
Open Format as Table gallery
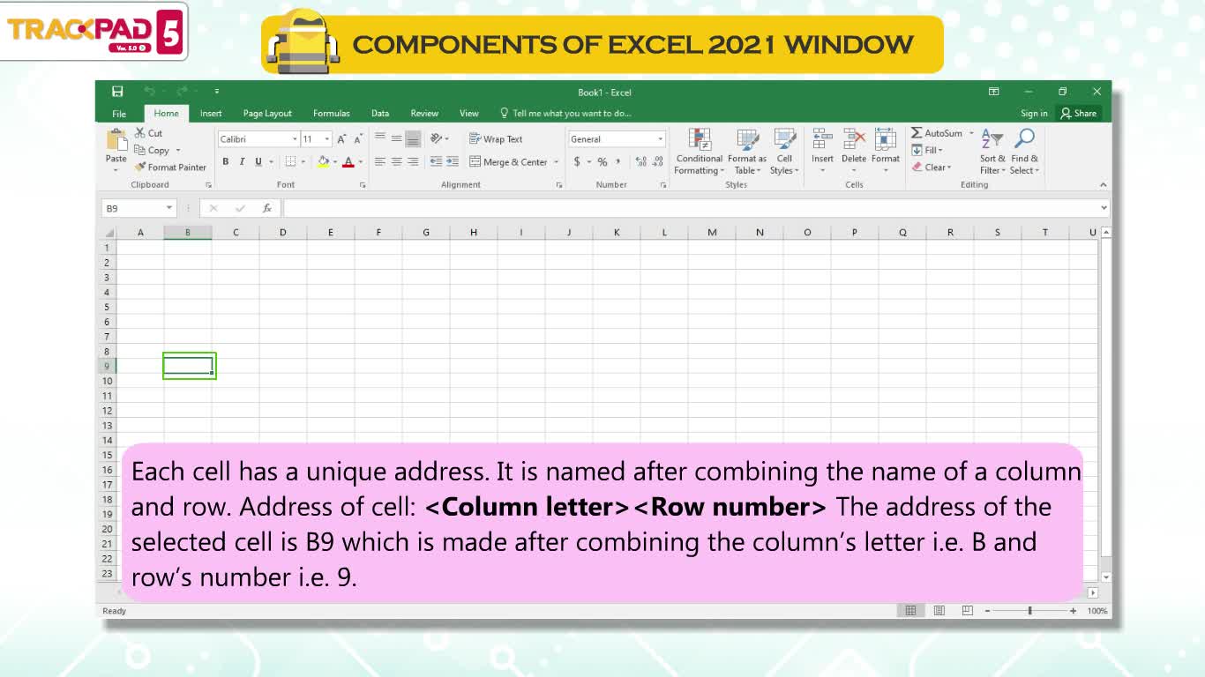(747, 152)
